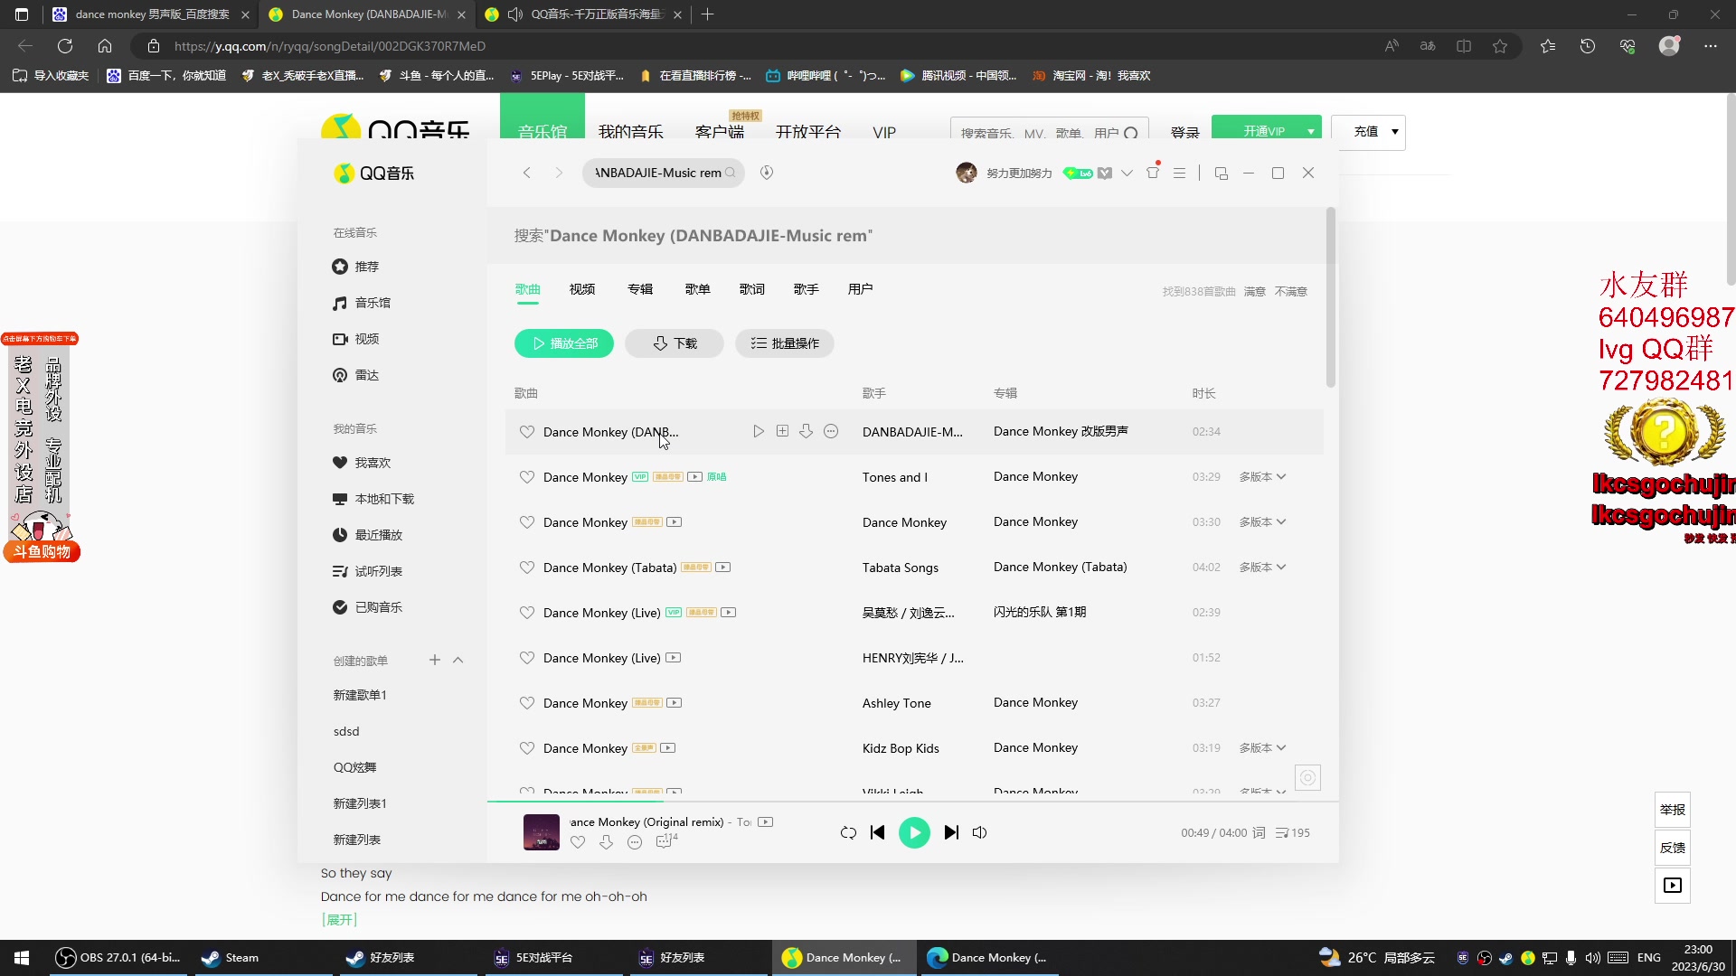This screenshot has width=1736, height=976.
Task: Click the 登录 link on the web page
Action: click(x=1184, y=133)
